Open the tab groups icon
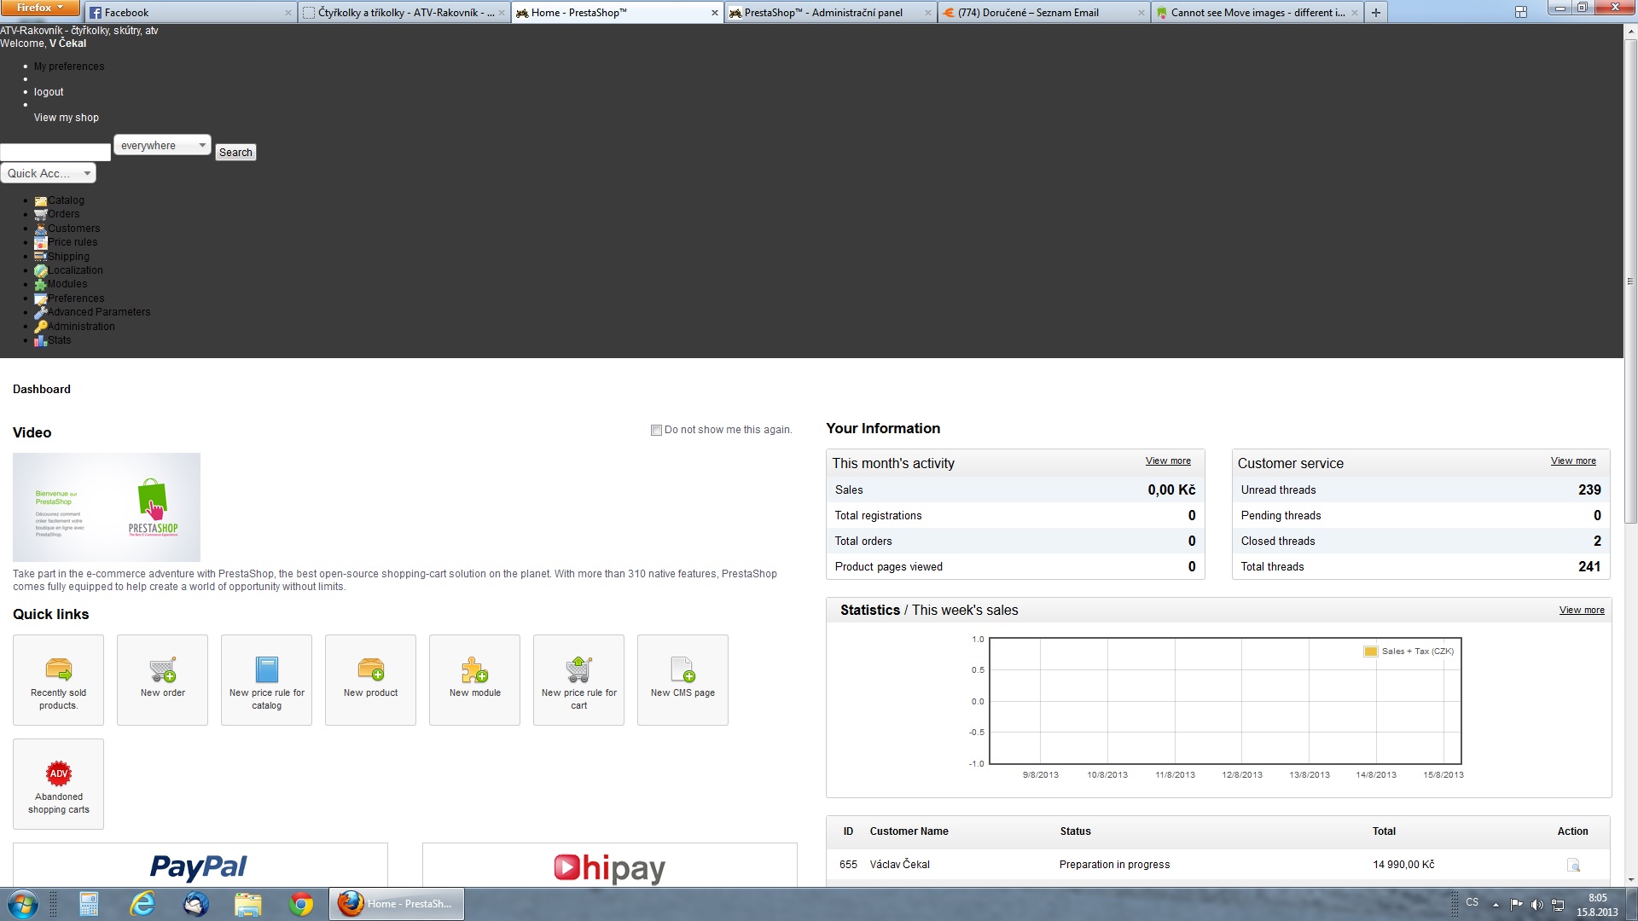Viewport: 1638px width, 921px height. click(x=1520, y=12)
